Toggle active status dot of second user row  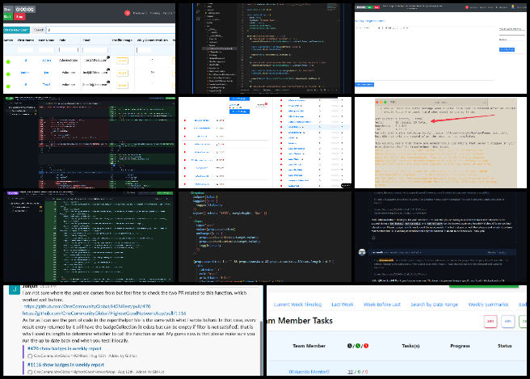pyautogui.click(x=8, y=74)
